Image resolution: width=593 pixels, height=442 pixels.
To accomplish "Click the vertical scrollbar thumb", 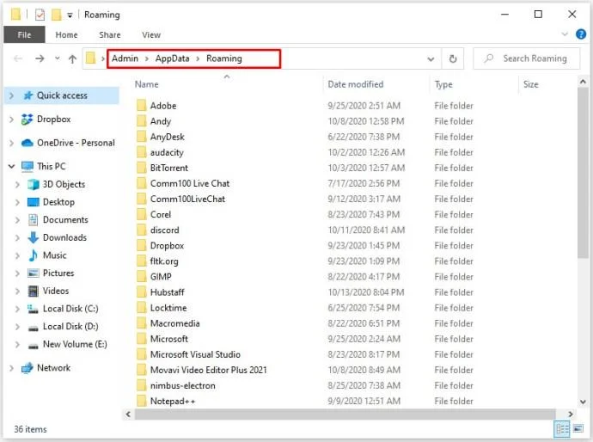I will 583,173.
